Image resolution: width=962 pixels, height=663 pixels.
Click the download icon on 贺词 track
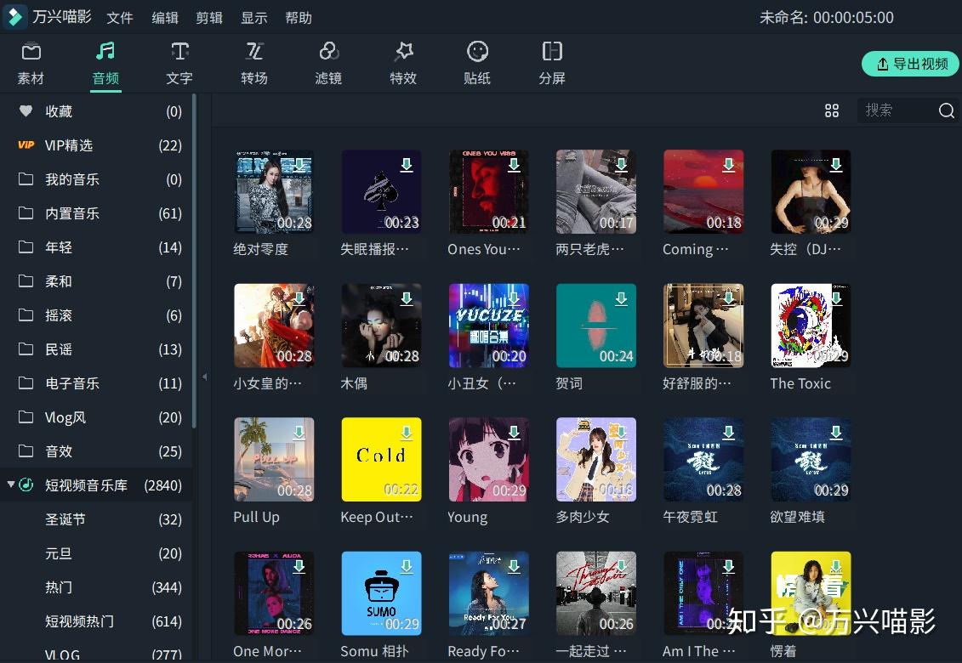621,298
